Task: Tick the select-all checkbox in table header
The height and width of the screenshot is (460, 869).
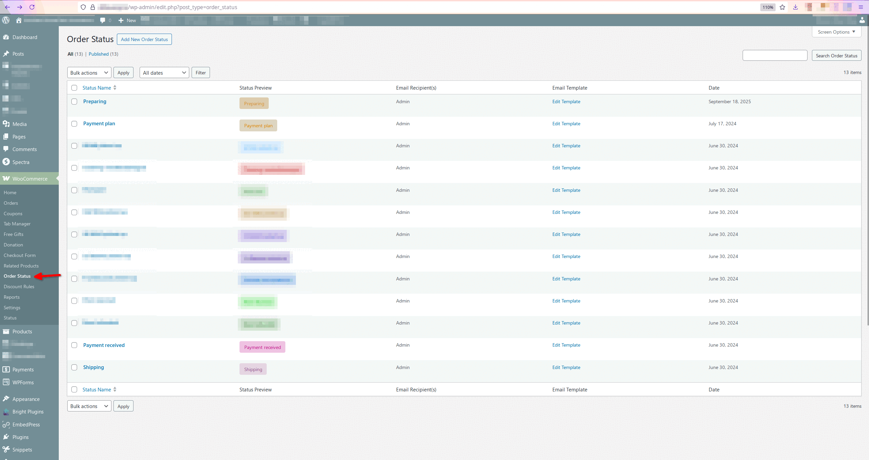Action: pyautogui.click(x=74, y=88)
